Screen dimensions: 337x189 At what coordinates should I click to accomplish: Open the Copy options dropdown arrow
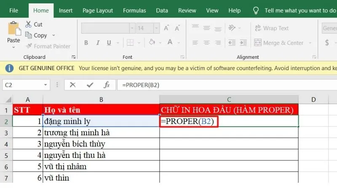pos(53,36)
